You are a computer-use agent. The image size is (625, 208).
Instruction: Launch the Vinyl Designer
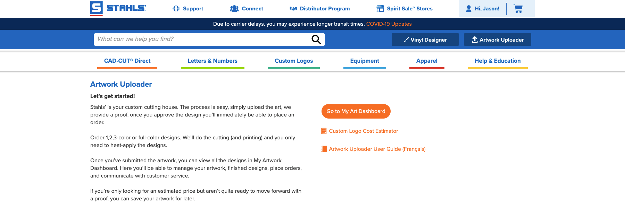425,40
